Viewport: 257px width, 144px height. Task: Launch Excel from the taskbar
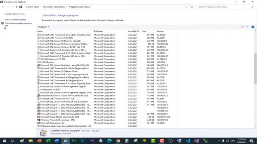48,141
